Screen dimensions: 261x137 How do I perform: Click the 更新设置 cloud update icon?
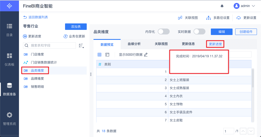(x=239, y=18)
